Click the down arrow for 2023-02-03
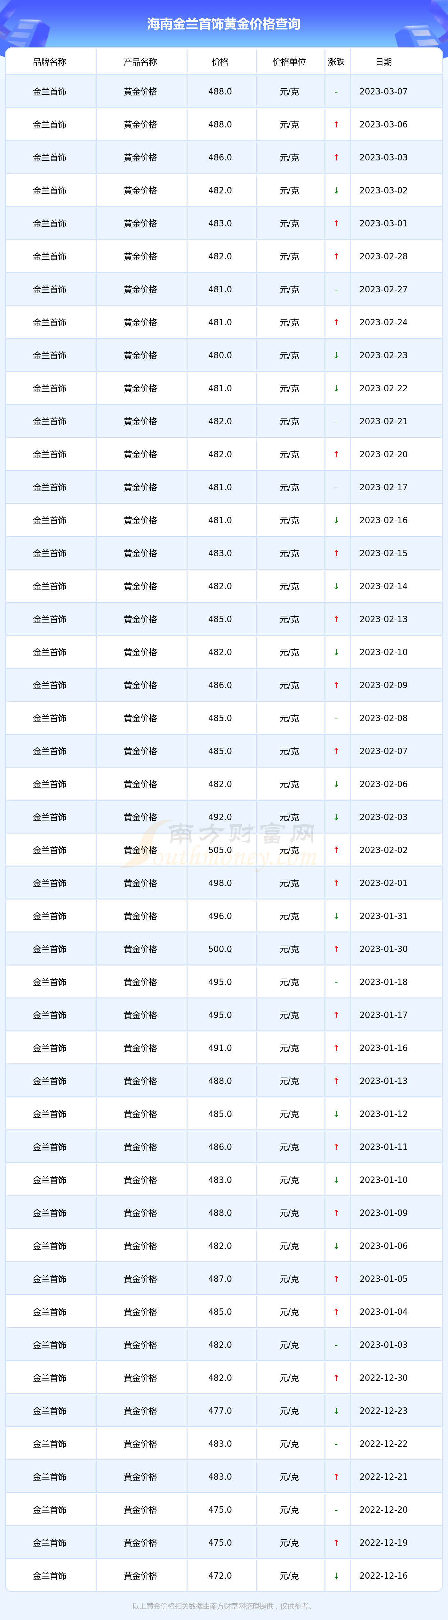Screen dimensions: 448x1620 point(336,818)
